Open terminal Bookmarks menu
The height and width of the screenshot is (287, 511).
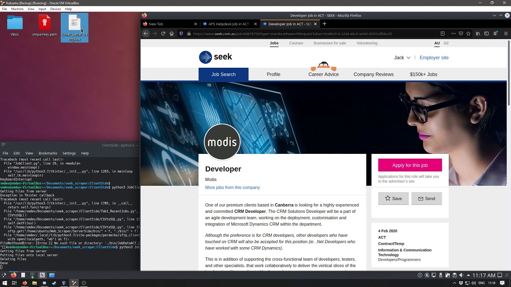tap(48, 153)
